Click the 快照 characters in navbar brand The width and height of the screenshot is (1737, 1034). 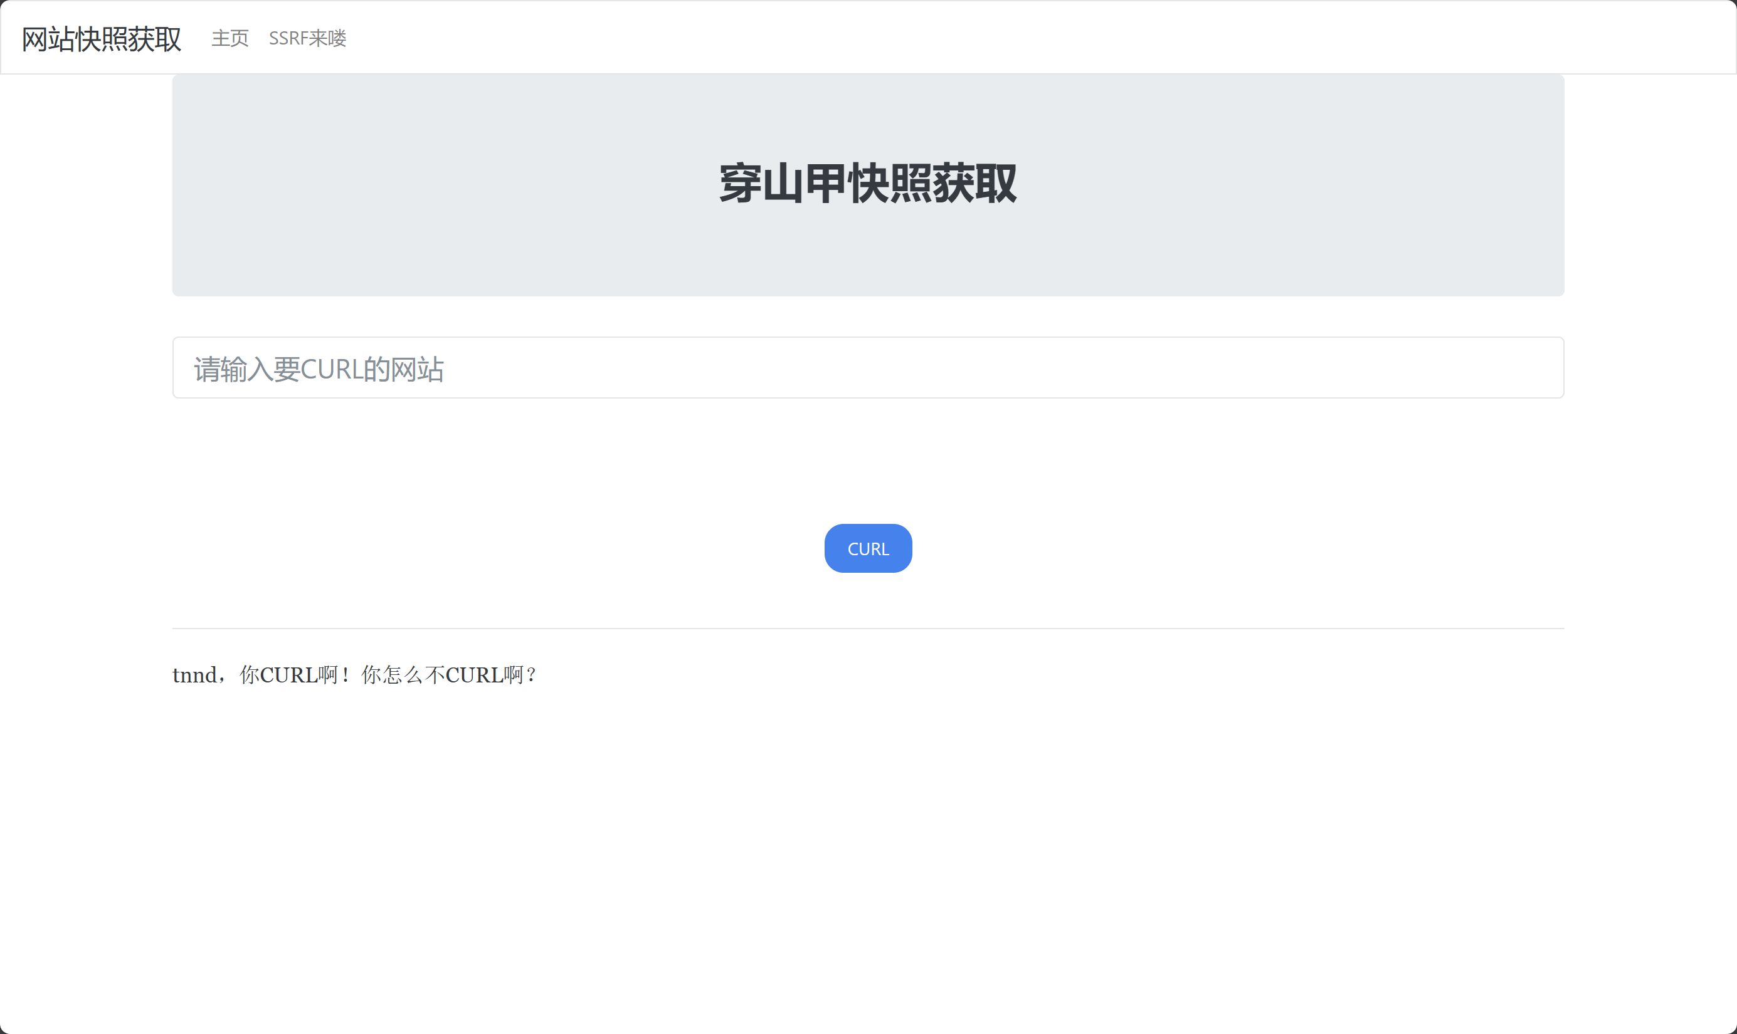click(101, 39)
